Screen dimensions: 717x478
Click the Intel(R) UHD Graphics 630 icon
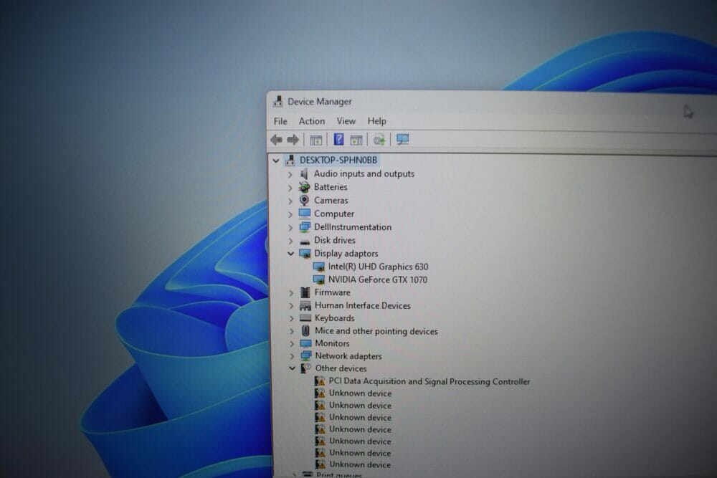[319, 267]
